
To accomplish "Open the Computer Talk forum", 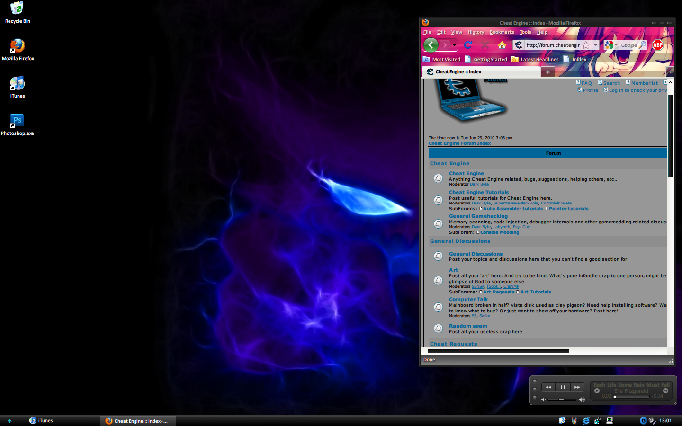I will pyautogui.click(x=468, y=299).
